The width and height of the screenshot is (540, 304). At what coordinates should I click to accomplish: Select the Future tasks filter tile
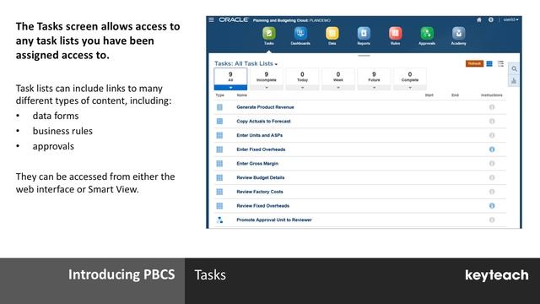374,77
